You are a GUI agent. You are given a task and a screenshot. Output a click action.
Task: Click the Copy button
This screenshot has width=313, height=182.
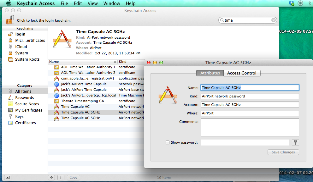tap(74, 177)
